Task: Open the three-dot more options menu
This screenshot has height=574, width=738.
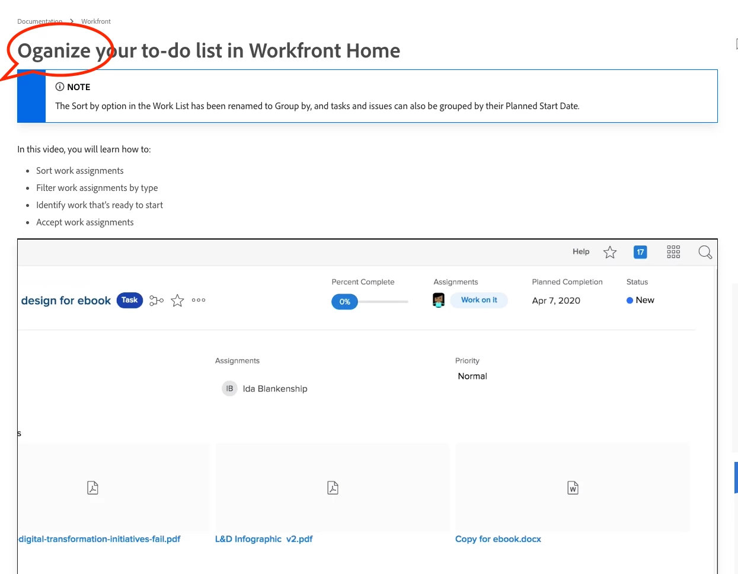Action: click(199, 300)
